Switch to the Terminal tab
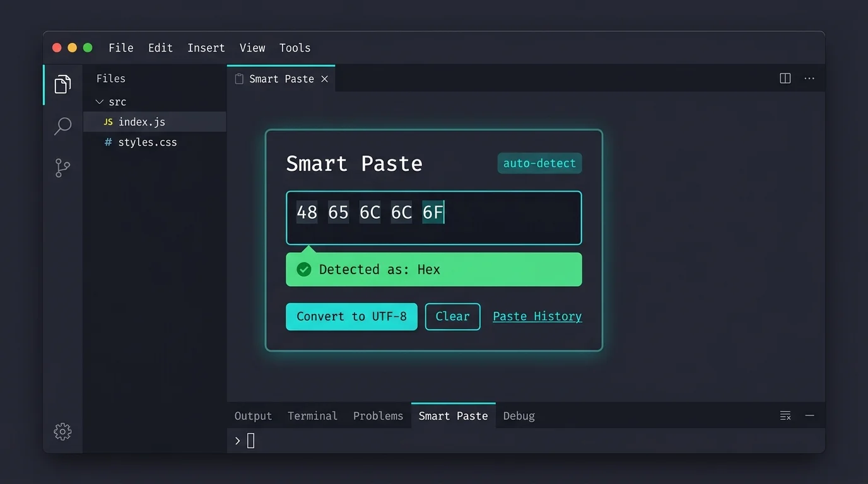The image size is (868, 484). [x=312, y=415]
